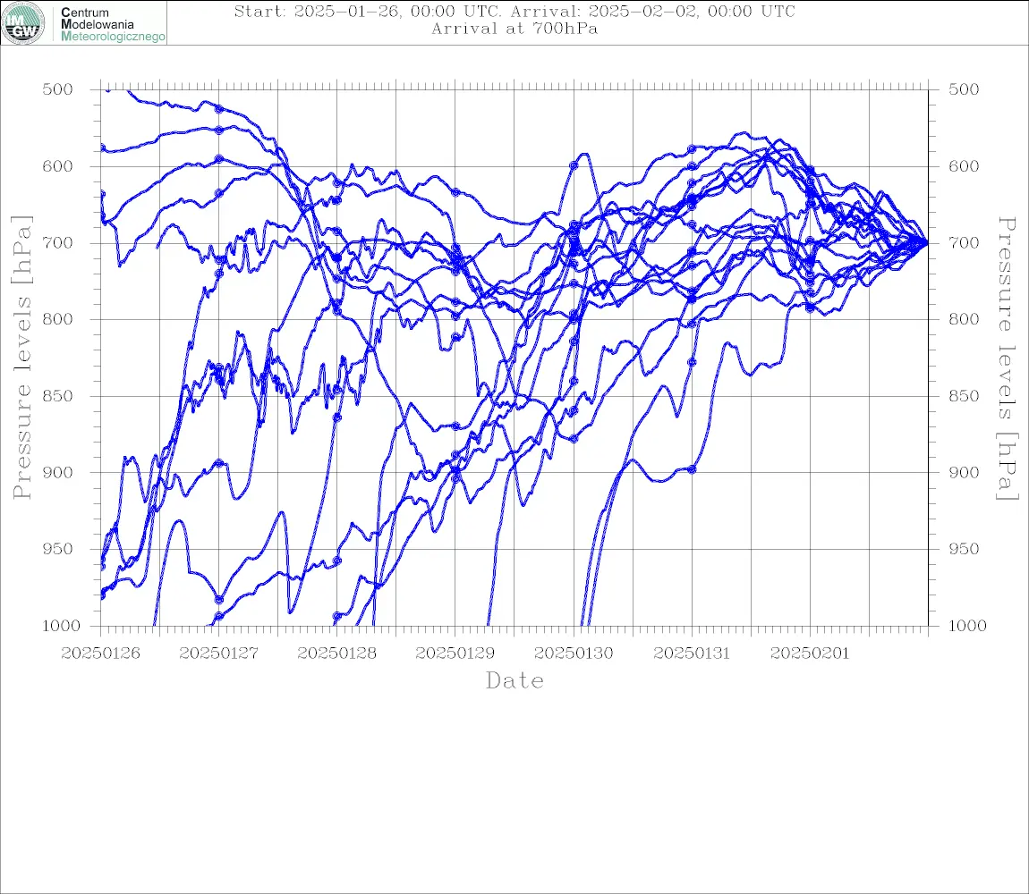Click the right axis value 700

(964, 242)
